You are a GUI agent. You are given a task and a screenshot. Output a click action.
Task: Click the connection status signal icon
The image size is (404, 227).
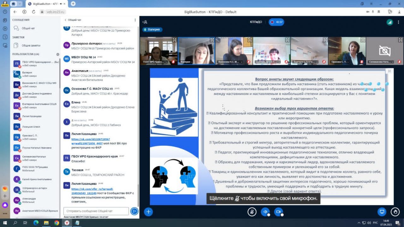point(390,22)
